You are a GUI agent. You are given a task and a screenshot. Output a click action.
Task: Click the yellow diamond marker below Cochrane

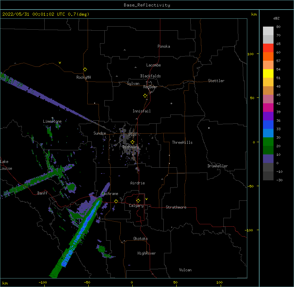(116, 201)
